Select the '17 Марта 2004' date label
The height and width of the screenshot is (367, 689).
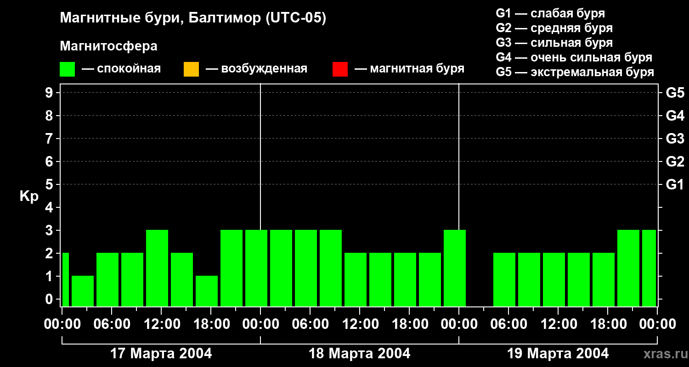[161, 354]
